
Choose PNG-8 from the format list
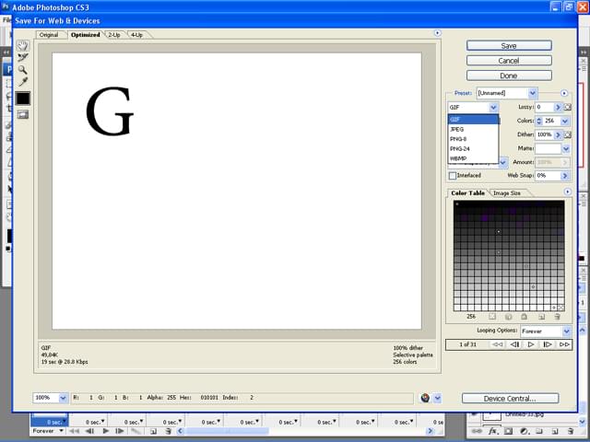[x=473, y=139]
